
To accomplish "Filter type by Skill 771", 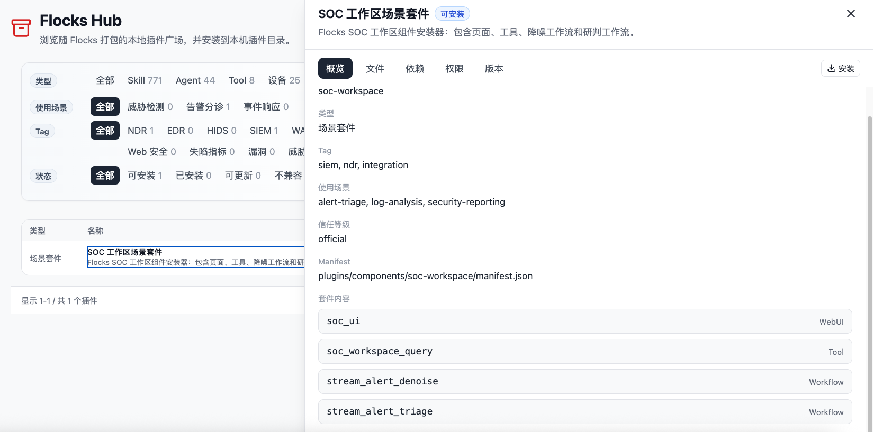I will pyautogui.click(x=145, y=80).
